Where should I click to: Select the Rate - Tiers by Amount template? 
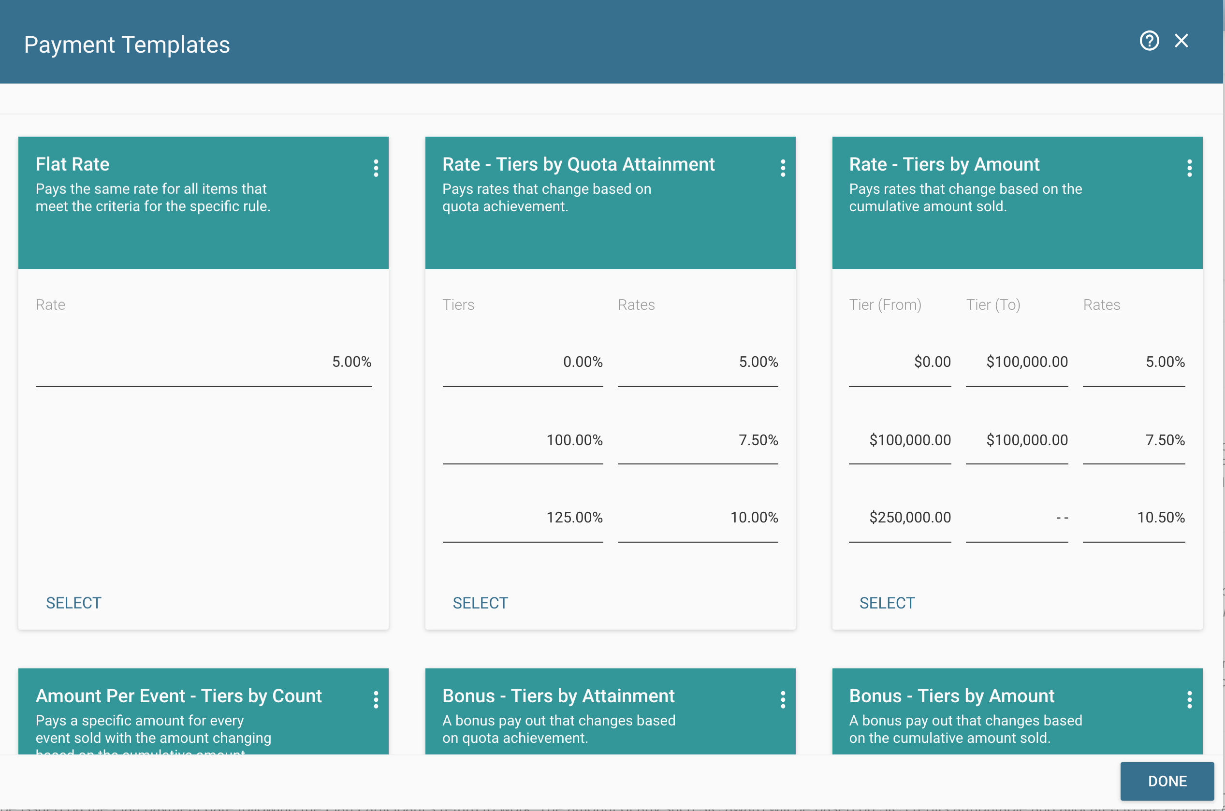[x=887, y=602]
